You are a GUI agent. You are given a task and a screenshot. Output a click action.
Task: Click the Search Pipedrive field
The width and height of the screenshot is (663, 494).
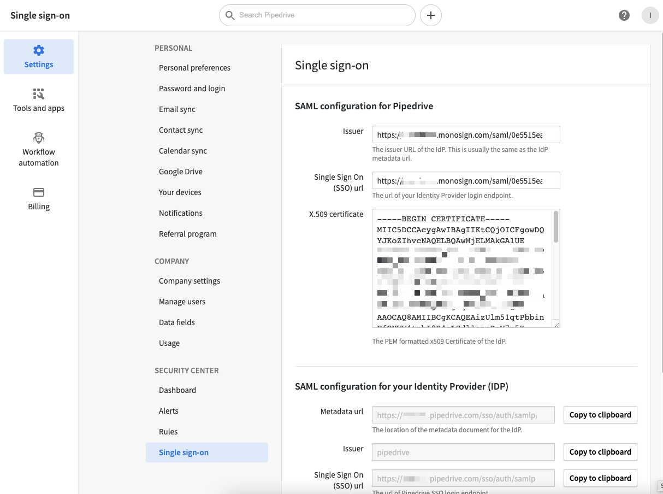(x=322, y=15)
